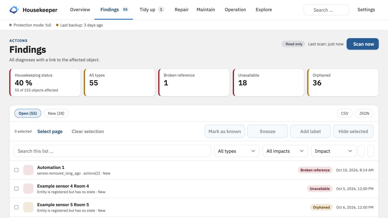Click the Snooze button
Image resolution: width=388 pixels, height=218 pixels.
click(x=268, y=131)
